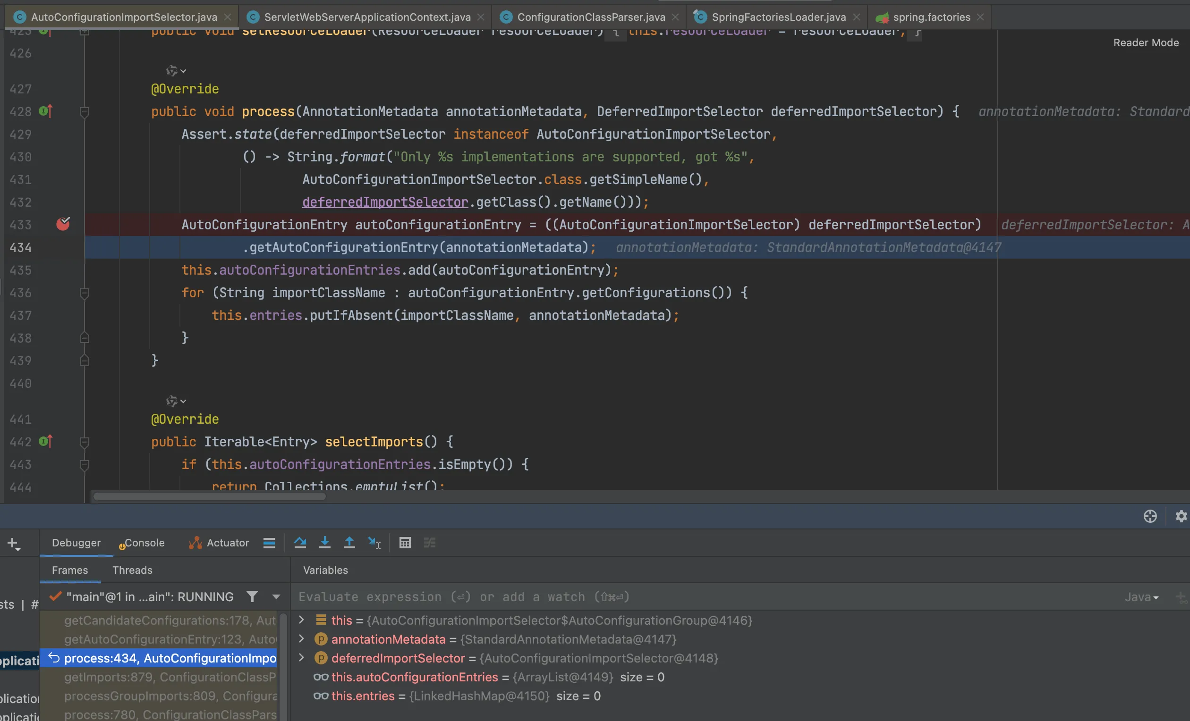Toggle code folding at line 436
This screenshot has width=1190, height=721.
coord(84,293)
